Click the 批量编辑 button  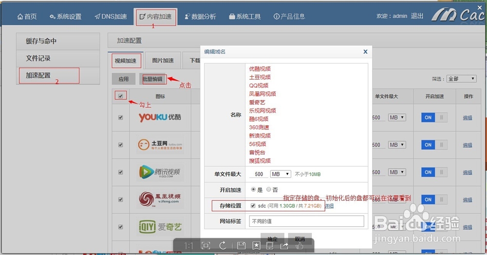(152, 79)
